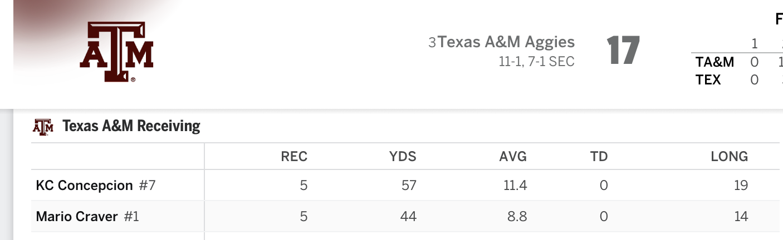Click the small A&M logo beside Receiving heading
Image resolution: width=783 pixels, height=240 pixels.
pos(43,127)
